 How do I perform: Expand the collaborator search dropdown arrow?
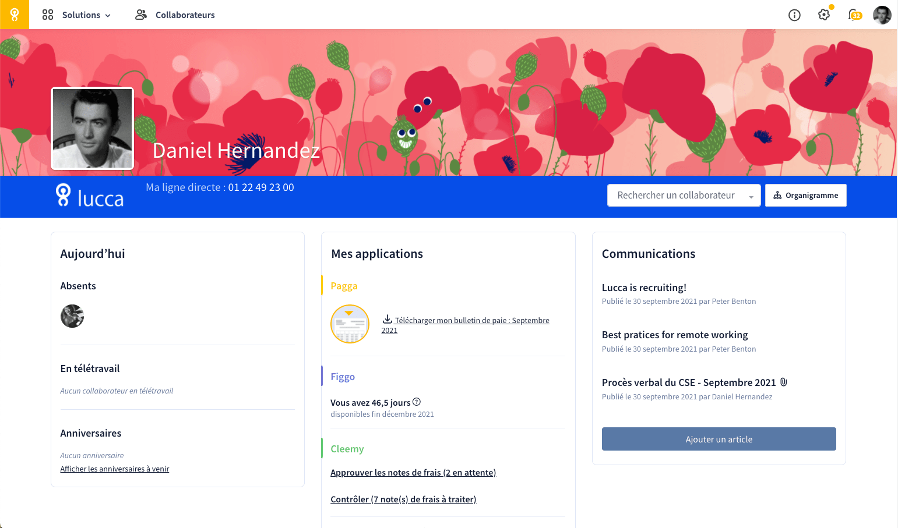tap(751, 197)
